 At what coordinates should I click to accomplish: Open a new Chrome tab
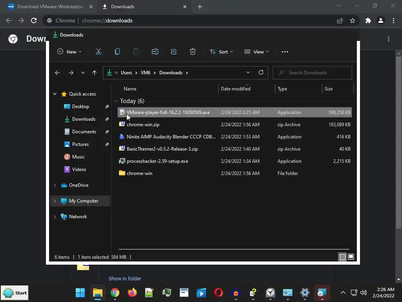click(x=200, y=7)
